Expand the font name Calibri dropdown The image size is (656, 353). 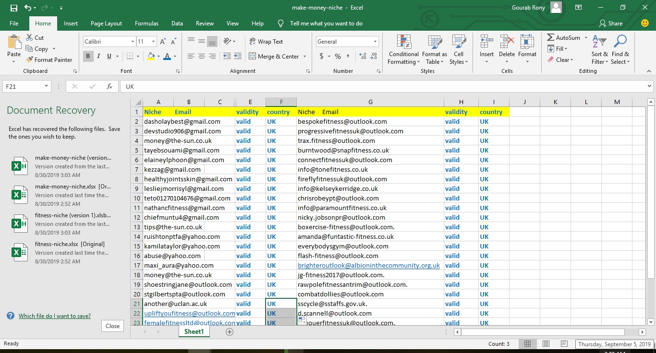click(133, 42)
